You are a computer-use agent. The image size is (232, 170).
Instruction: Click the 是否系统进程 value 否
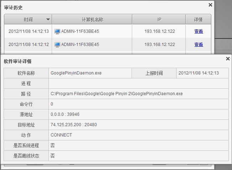(52, 145)
